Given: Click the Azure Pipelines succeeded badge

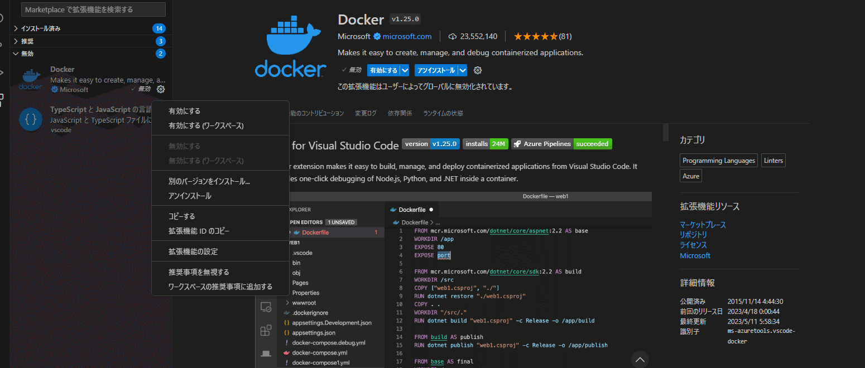Looking at the screenshot, I should [561, 144].
